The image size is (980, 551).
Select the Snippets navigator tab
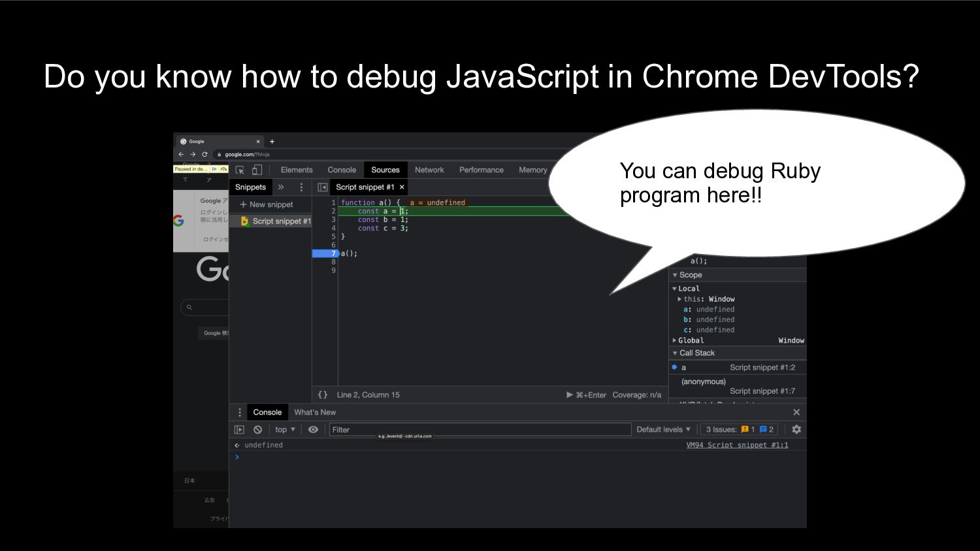coord(250,187)
